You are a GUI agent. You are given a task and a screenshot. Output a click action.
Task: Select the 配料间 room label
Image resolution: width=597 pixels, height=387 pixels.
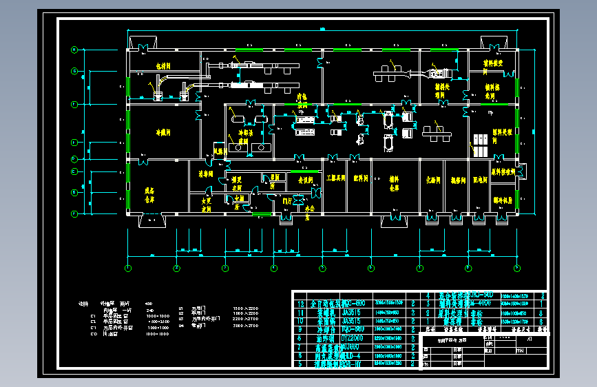pos(361,178)
